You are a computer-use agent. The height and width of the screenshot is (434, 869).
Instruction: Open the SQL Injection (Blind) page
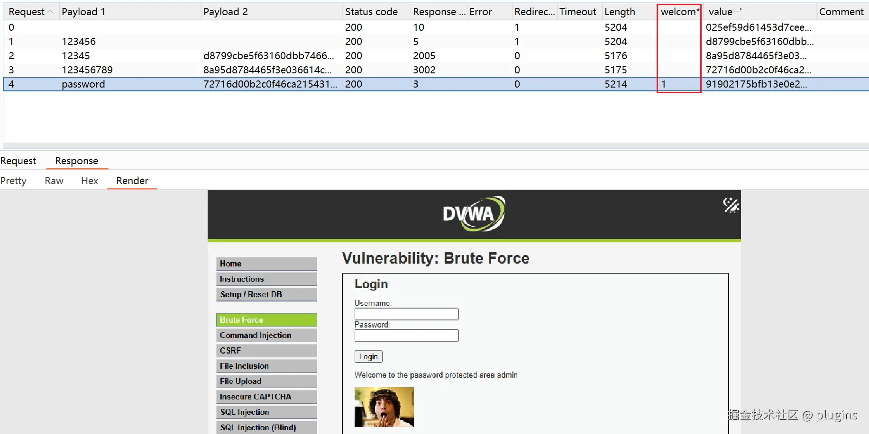click(266, 427)
